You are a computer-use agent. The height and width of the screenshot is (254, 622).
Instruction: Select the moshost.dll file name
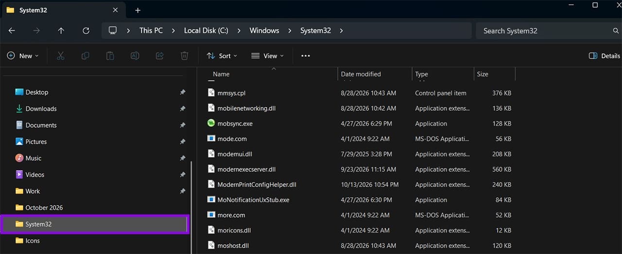[x=233, y=246]
